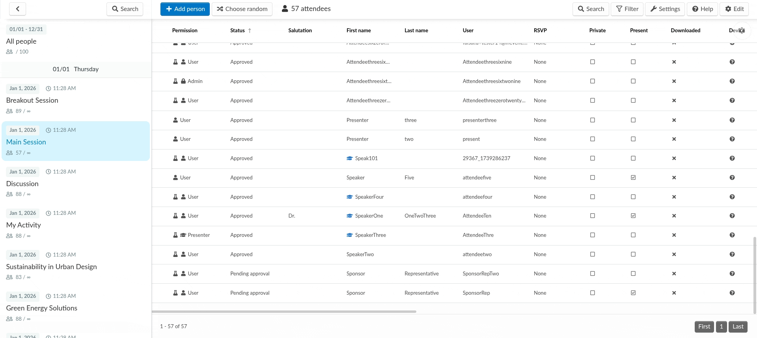The height and width of the screenshot is (338, 757).
Task: Check Private box for Attendeethreesixnine
Action: (592, 62)
